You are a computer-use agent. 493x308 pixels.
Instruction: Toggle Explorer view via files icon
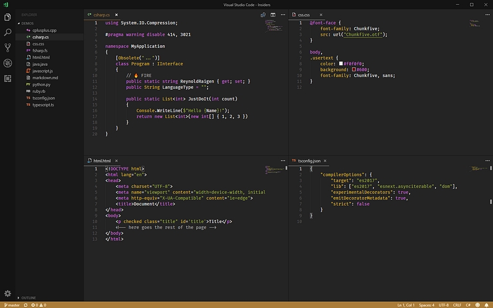tap(7, 16)
